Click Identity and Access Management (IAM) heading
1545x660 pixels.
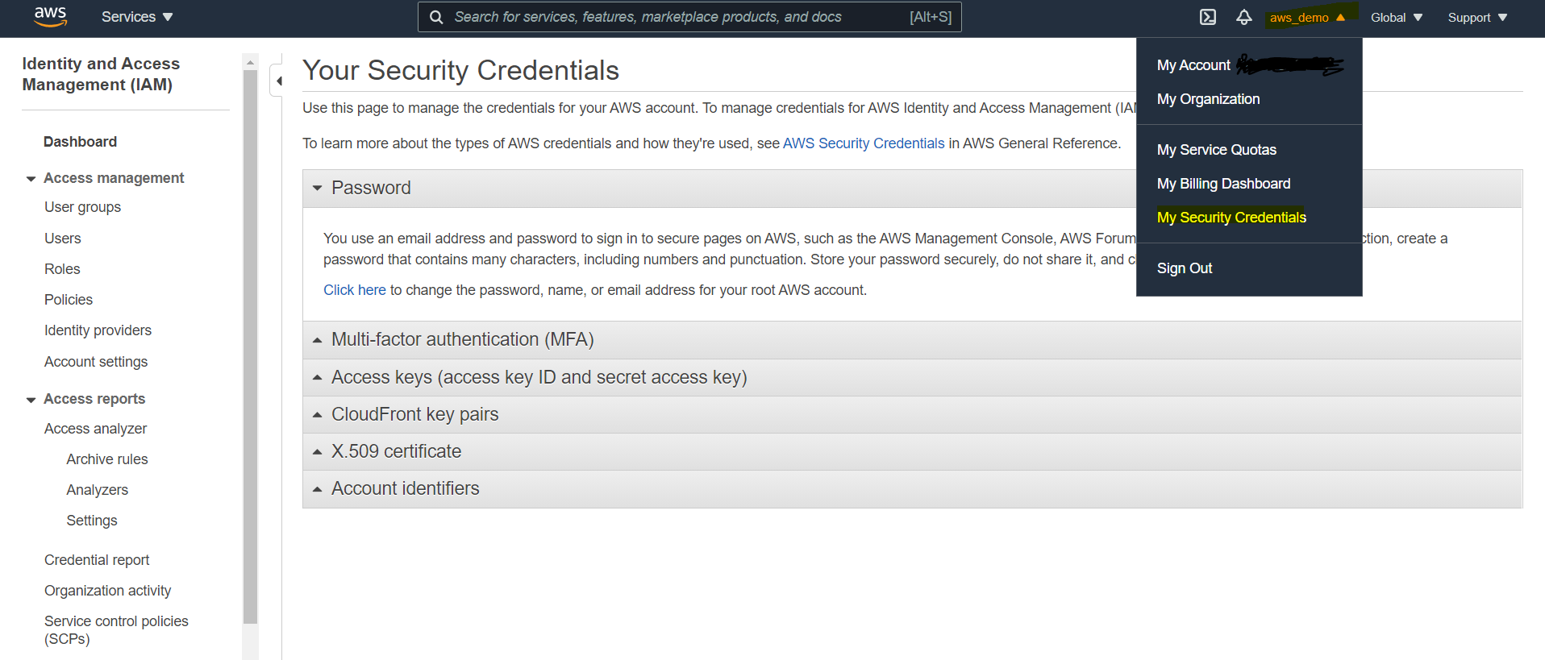point(101,74)
